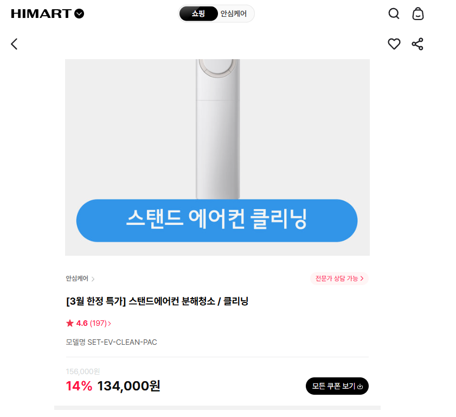Select the 쇼핑 tab

[198, 14]
